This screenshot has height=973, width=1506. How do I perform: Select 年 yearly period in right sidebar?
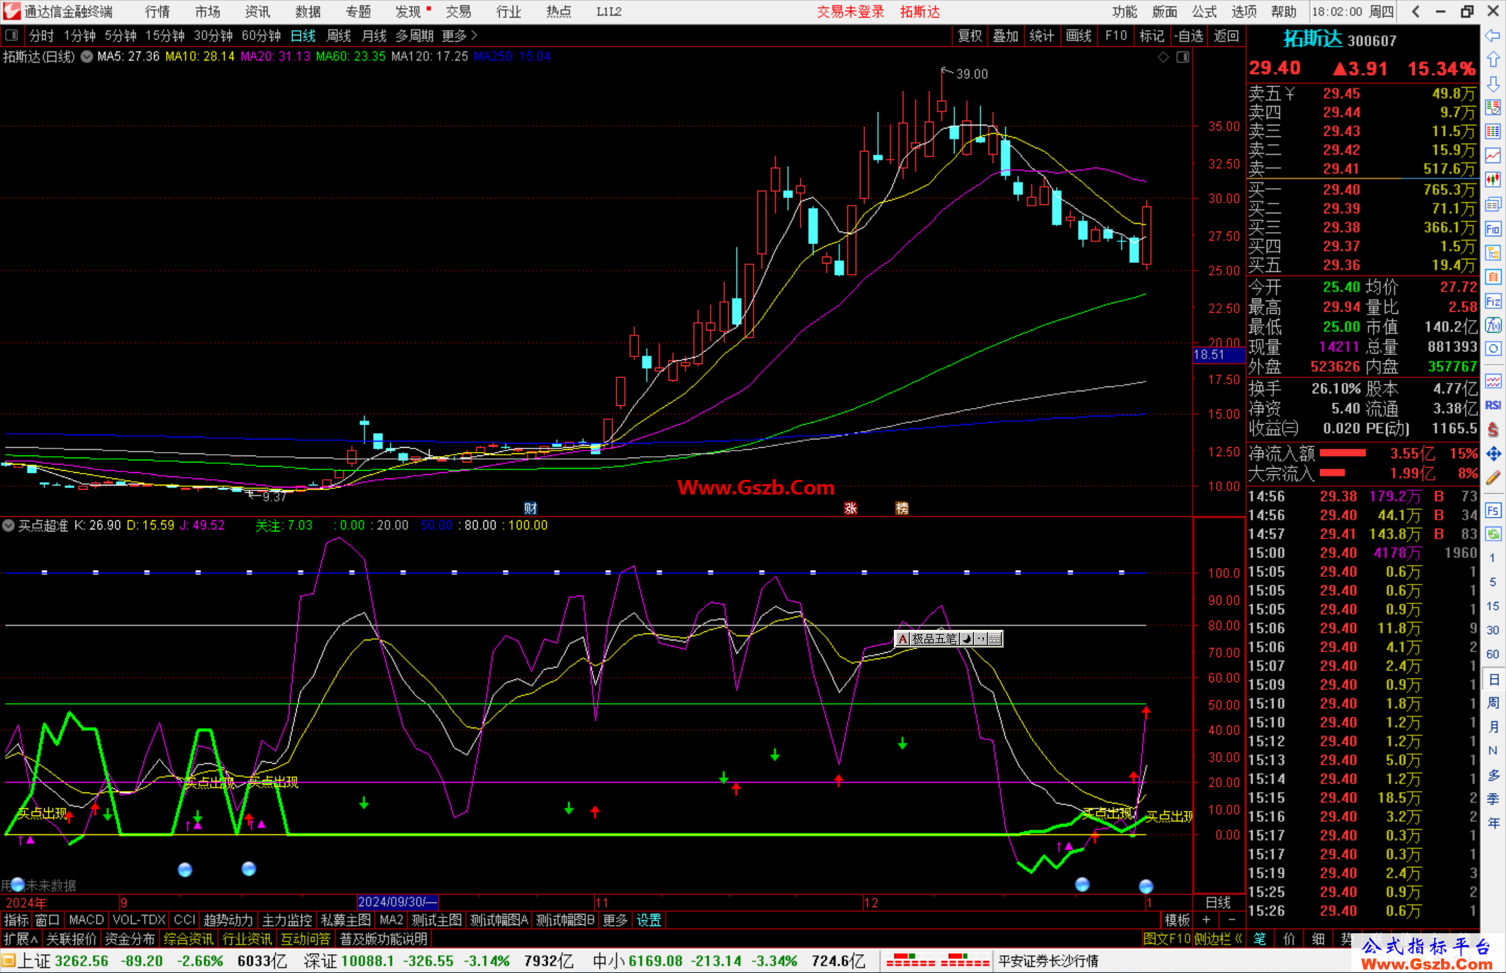coord(1493,823)
